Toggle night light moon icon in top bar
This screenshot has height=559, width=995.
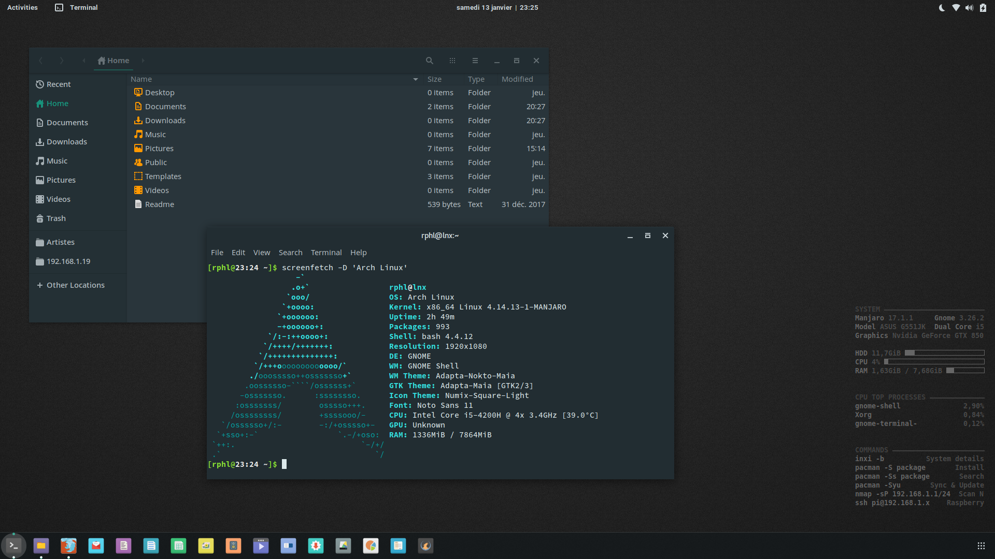pyautogui.click(x=942, y=8)
